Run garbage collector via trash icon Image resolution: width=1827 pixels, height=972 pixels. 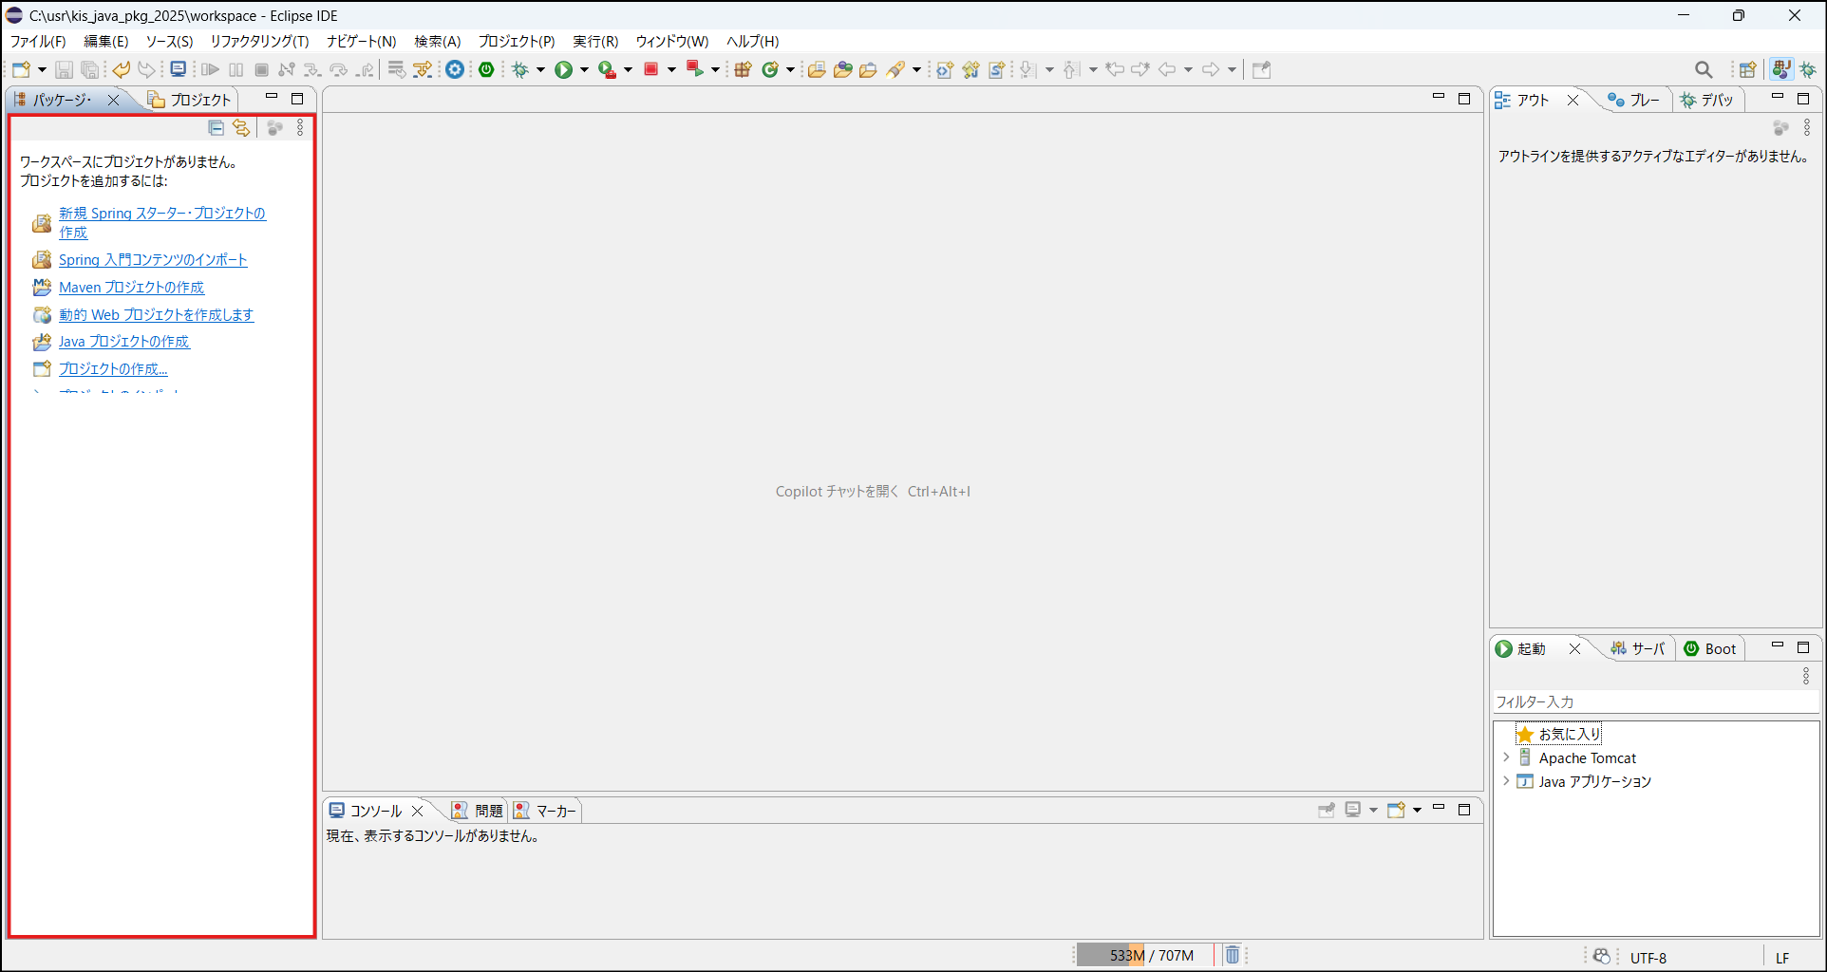pos(1232,955)
